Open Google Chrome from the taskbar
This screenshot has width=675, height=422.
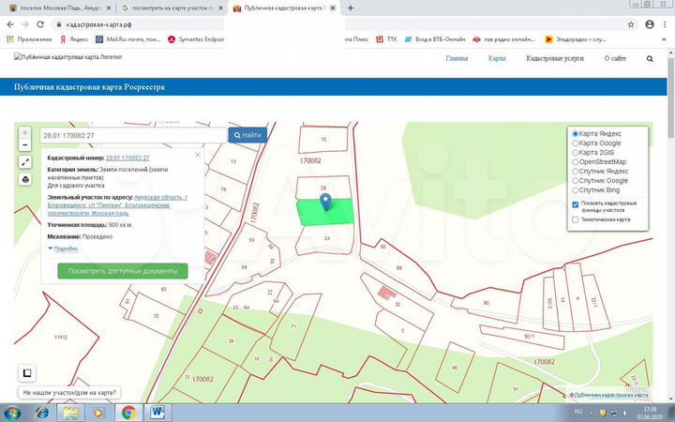click(127, 412)
